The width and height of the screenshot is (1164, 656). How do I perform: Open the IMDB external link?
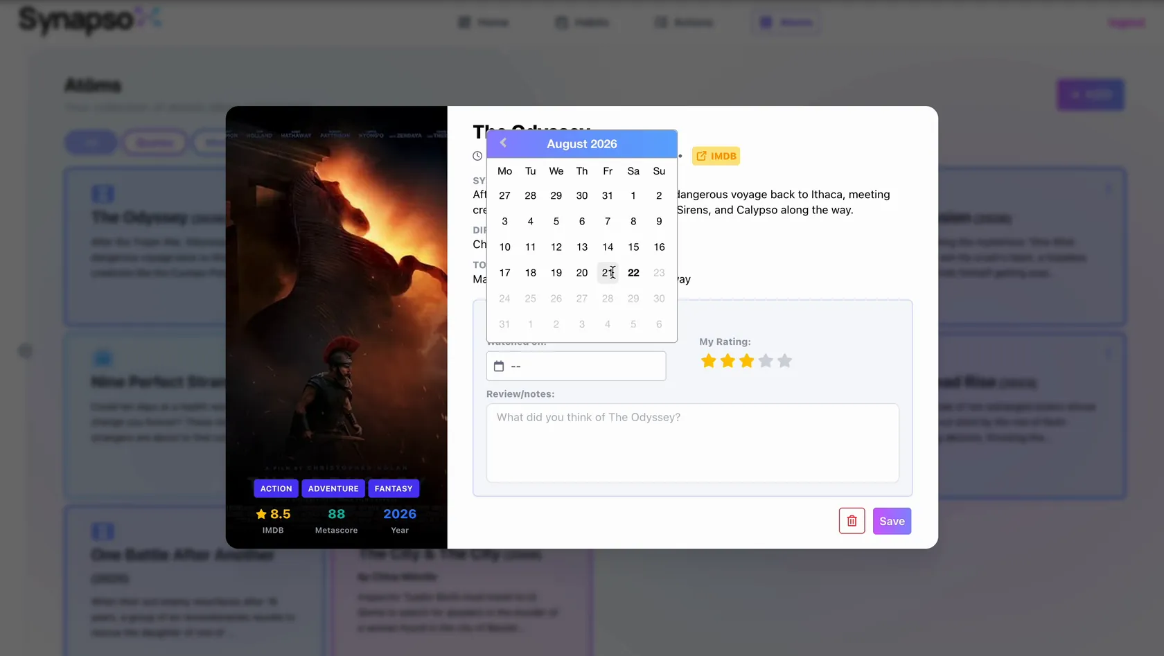point(716,156)
